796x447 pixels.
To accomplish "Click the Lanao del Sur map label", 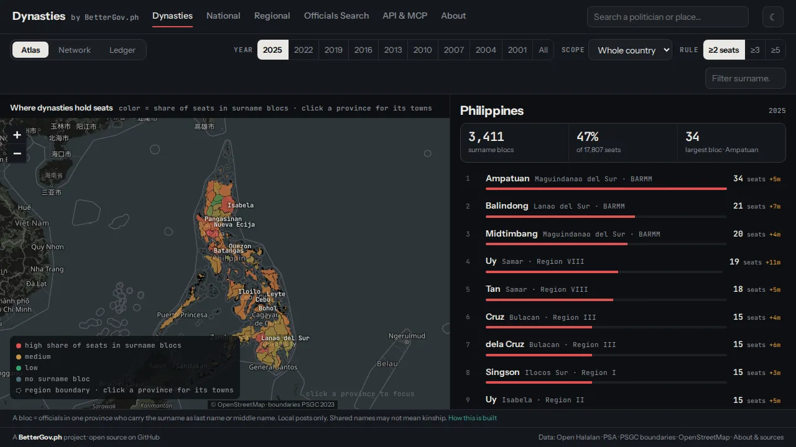I will [x=285, y=338].
